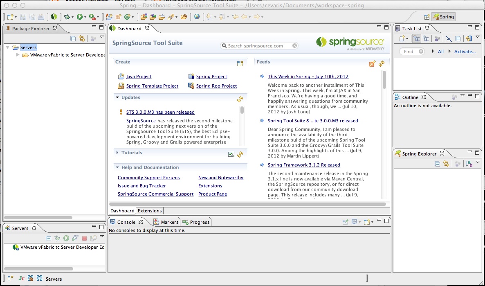Refresh the Updates section with its icon

240,99
